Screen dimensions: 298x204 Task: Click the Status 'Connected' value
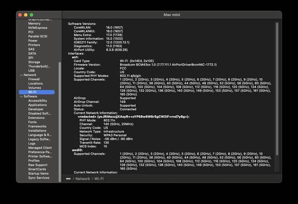coord(128,109)
